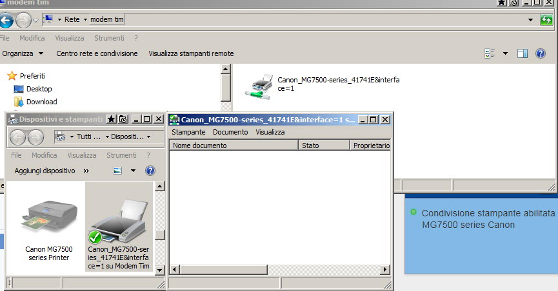558x291 pixels.
Task: Open Documento menu in print queue
Action: [x=230, y=132]
